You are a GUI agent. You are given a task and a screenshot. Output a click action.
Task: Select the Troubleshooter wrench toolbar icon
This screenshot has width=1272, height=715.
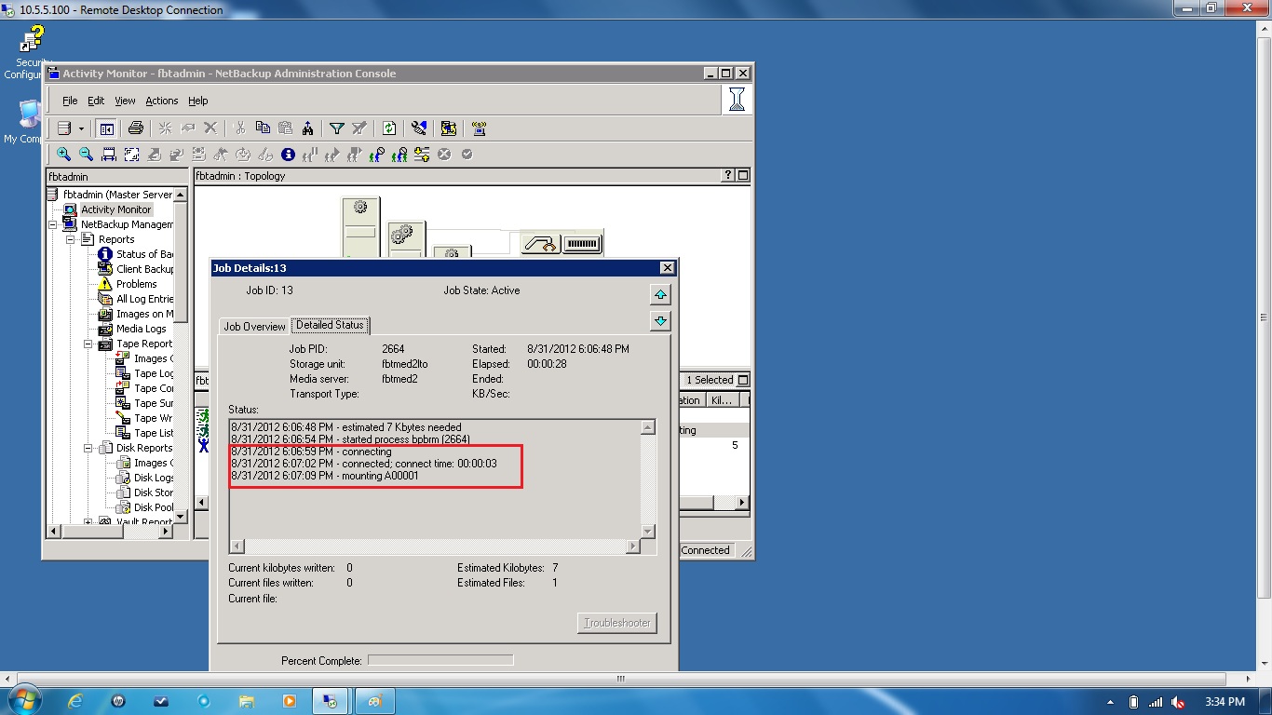click(x=418, y=128)
